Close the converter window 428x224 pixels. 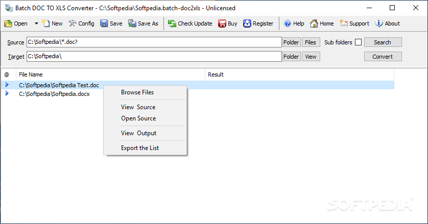[x=415, y=8]
